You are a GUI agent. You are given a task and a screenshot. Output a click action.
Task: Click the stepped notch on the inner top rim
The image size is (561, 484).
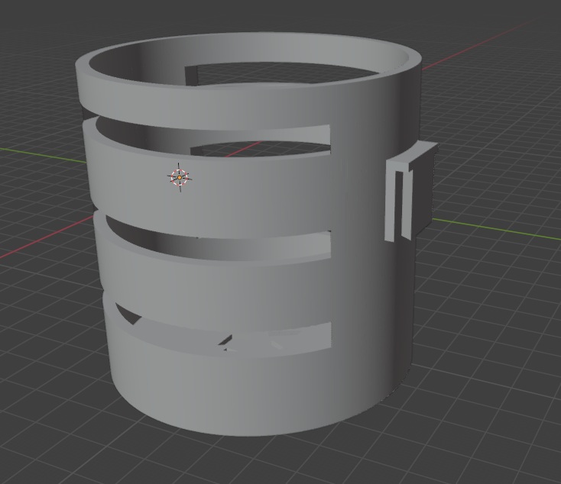pyautogui.click(x=193, y=75)
